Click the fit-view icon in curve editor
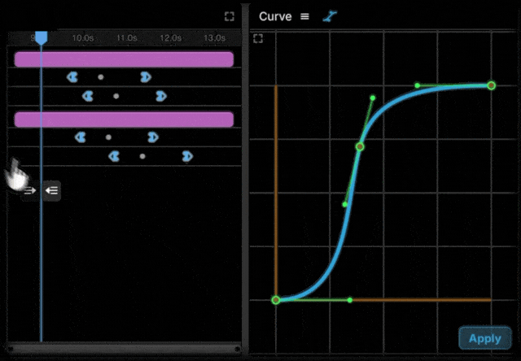 (258, 38)
